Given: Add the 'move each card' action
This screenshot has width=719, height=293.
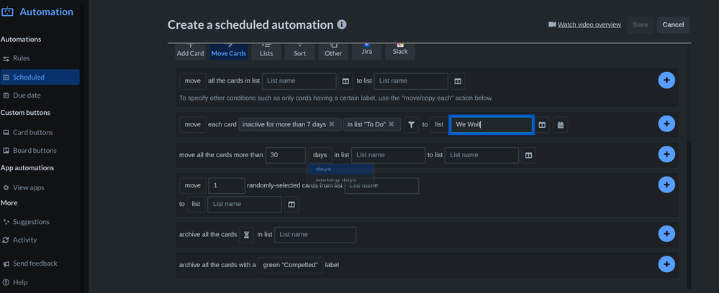Looking at the screenshot, I should click(666, 124).
